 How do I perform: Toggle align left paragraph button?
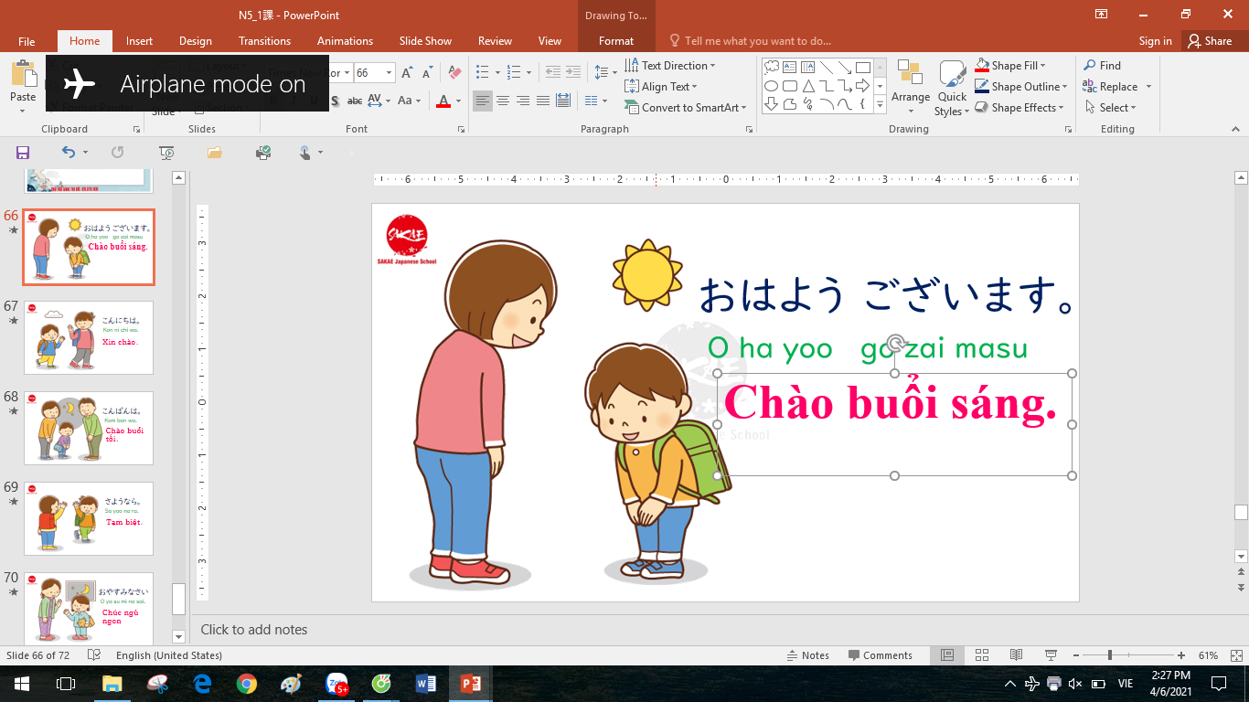[483, 101]
